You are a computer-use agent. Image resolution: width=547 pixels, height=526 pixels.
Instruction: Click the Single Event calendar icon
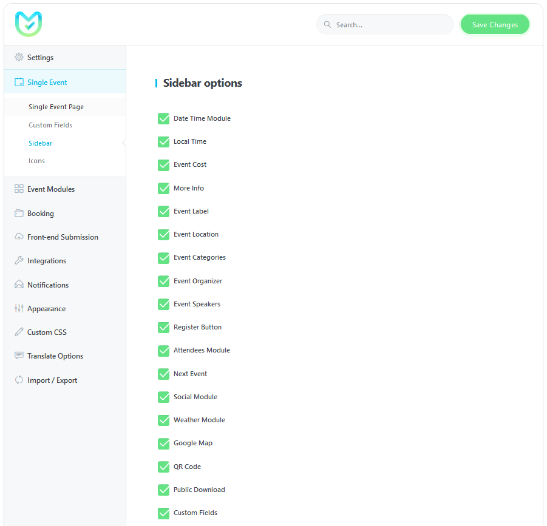pos(19,83)
